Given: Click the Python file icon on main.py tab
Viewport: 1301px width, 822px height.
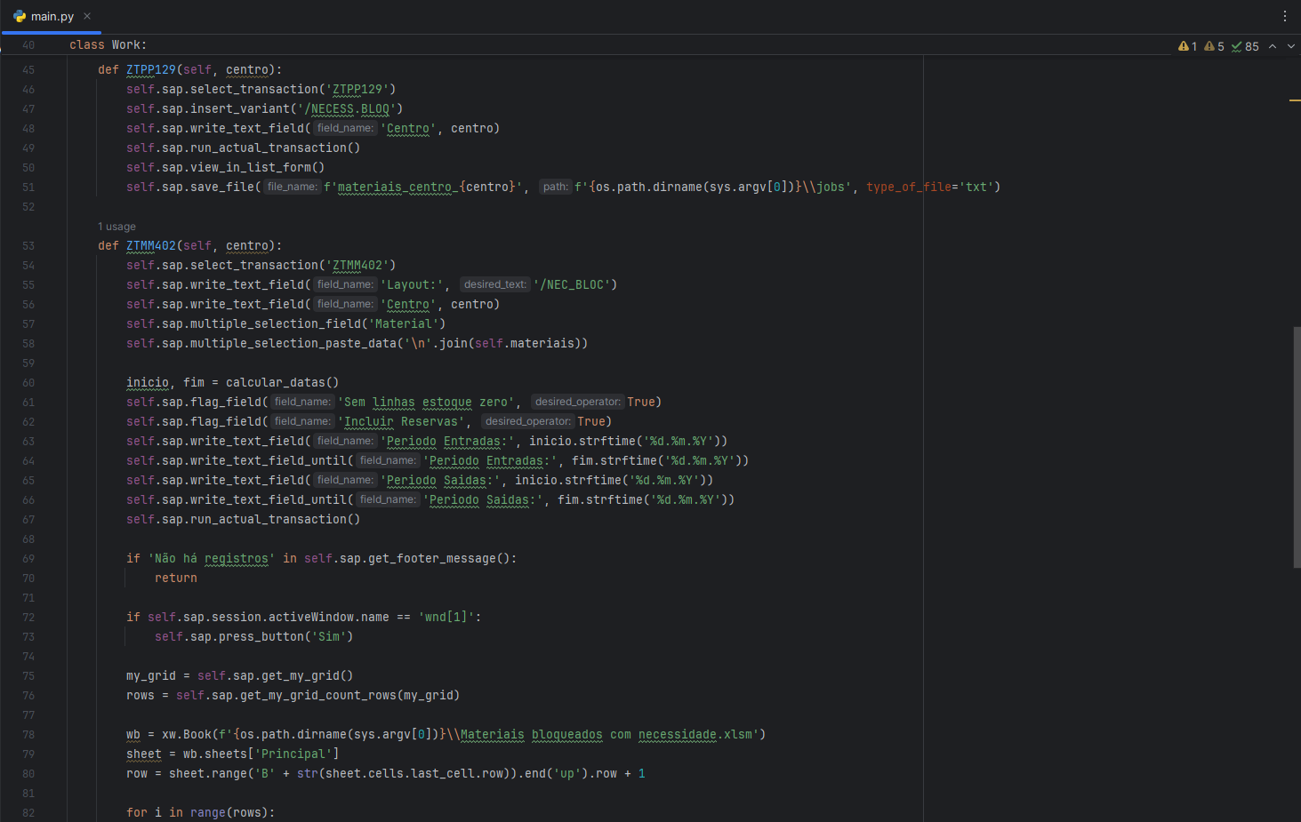Looking at the screenshot, I should pyautogui.click(x=20, y=16).
